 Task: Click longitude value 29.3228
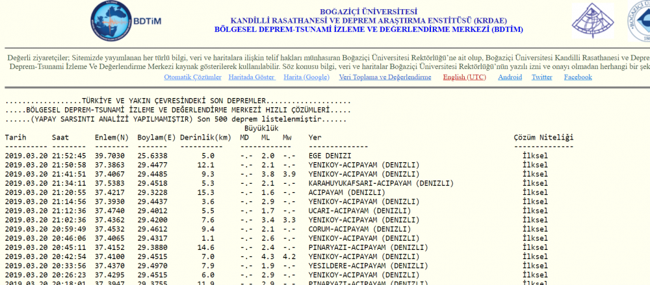152,192
